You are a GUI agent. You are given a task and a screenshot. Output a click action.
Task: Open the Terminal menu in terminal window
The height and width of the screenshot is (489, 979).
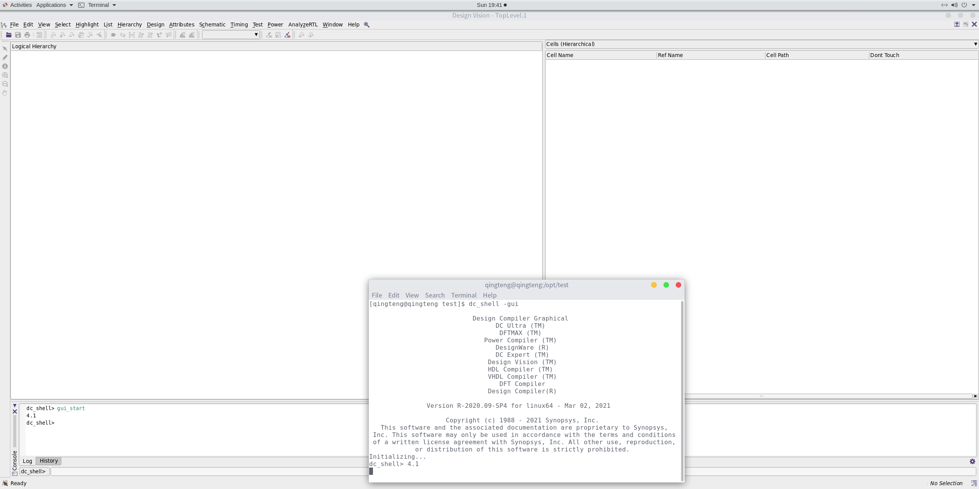[x=463, y=295]
